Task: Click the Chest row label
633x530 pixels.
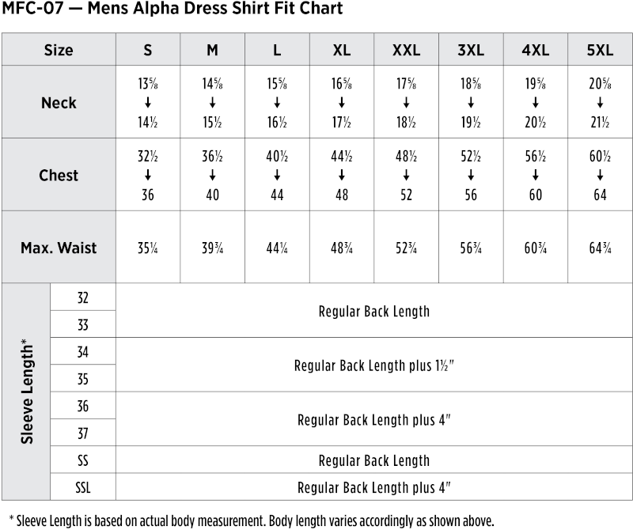Action: pyautogui.click(x=59, y=175)
